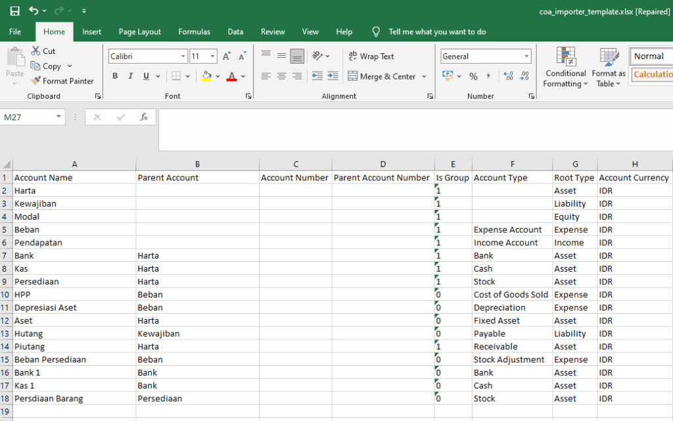Click the Cut scissors icon
The image size is (673, 421).
(x=36, y=51)
